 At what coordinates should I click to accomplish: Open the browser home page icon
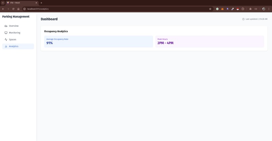coord(18,9)
